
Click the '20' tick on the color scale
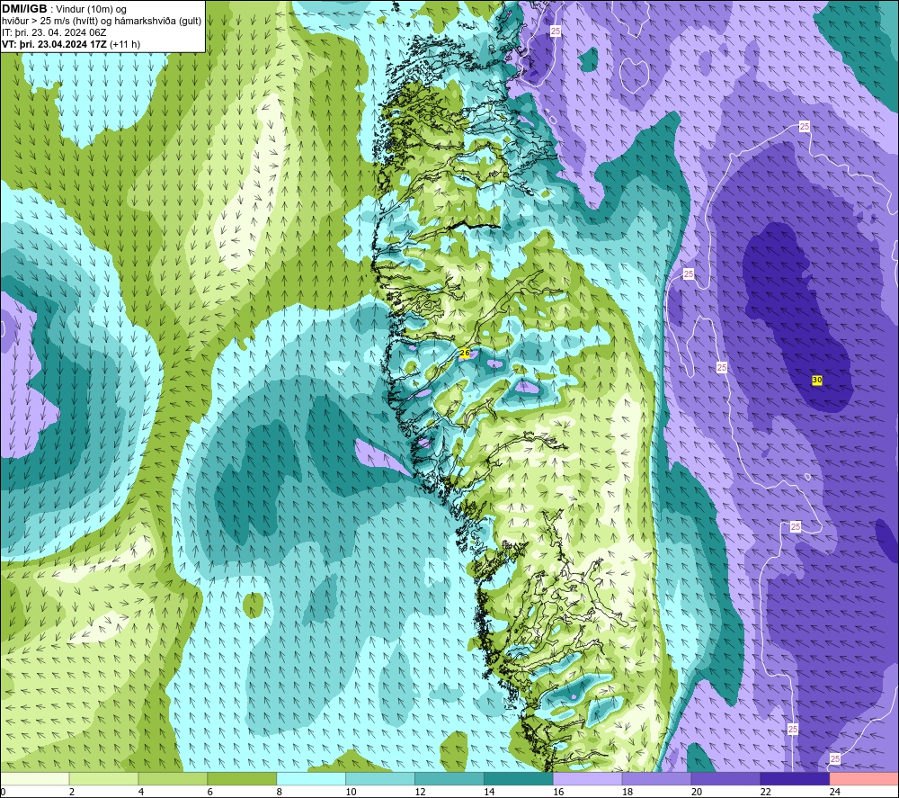(697, 792)
